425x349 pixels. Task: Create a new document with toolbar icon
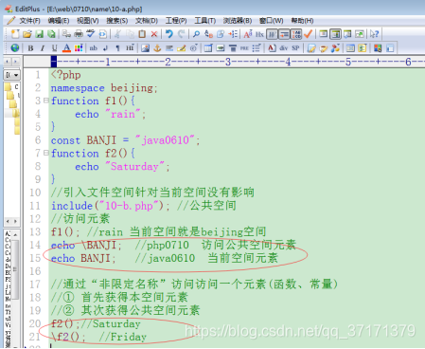tap(15, 34)
